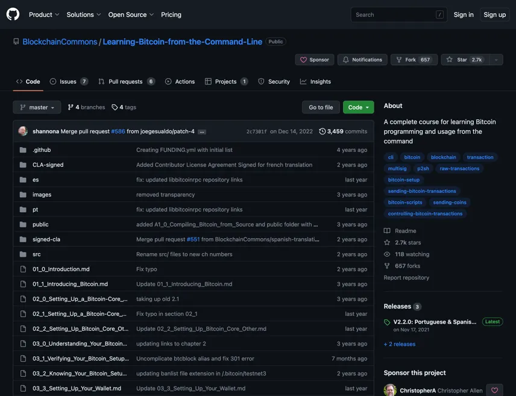Star the repository
This screenshot has height=396, width=516.
pos(465,60)
